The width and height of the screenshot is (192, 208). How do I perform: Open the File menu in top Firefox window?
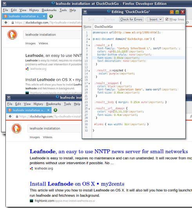pos(5,10)
